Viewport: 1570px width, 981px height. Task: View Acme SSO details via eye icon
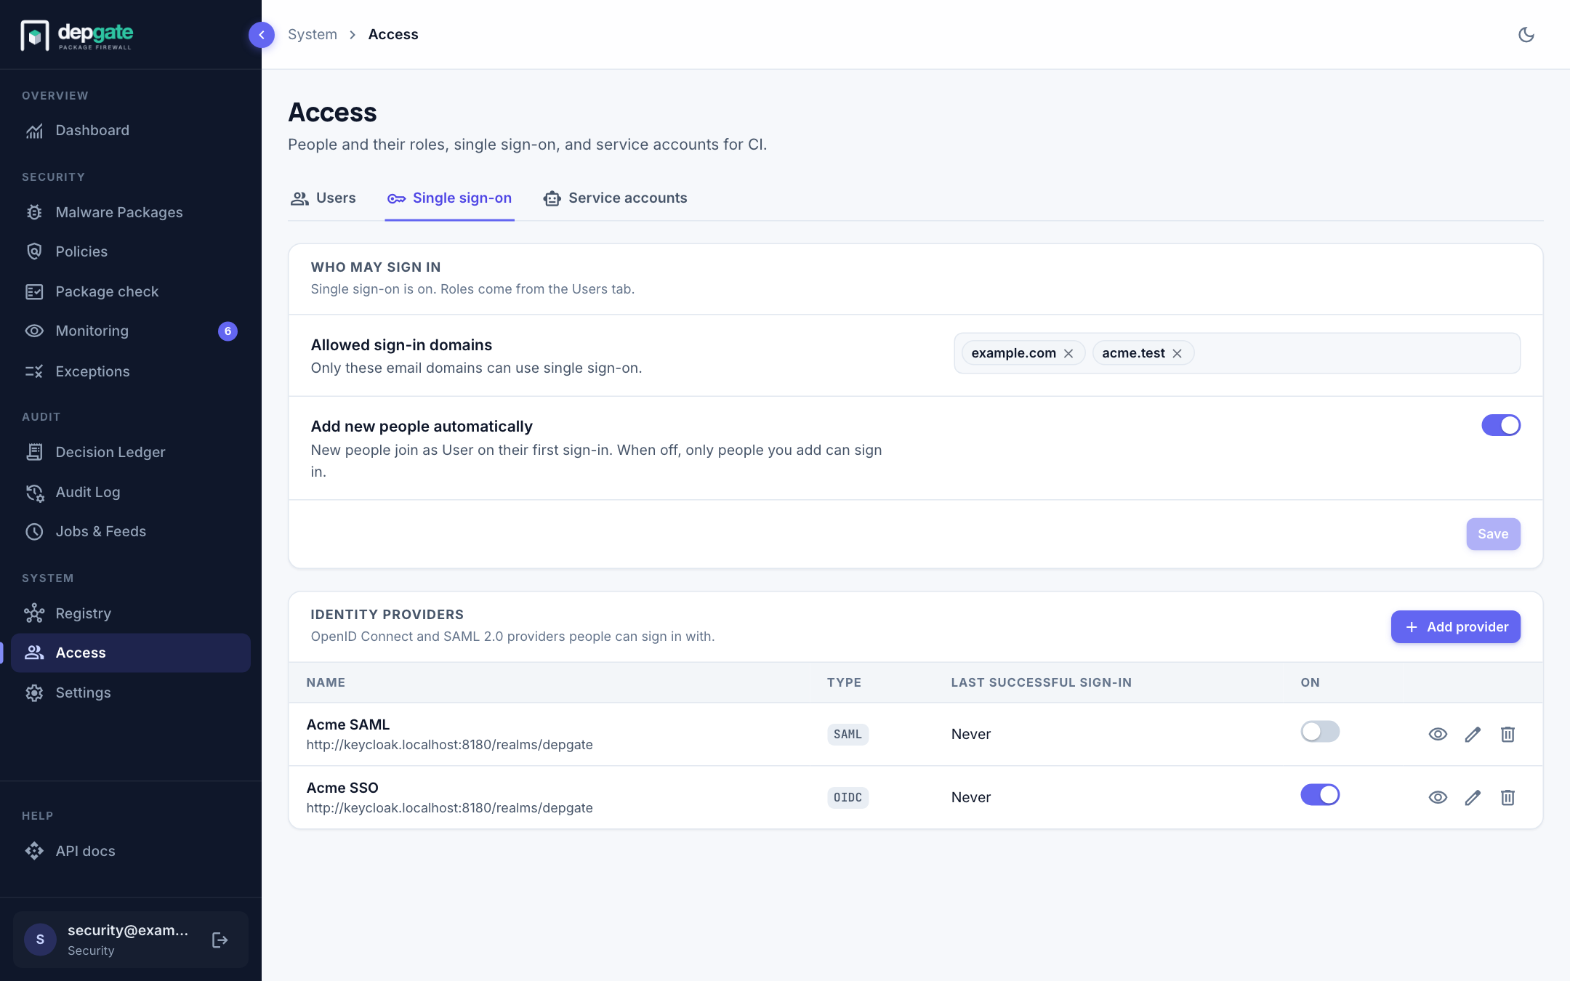pos(1438,797)
